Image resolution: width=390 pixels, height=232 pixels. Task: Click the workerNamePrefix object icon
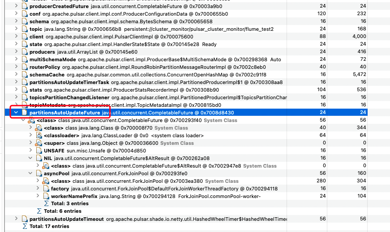click(46, 196)
